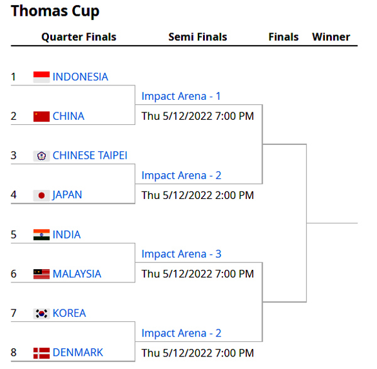Open Impact Arena - 2 link under Korea
The width and height of the screenshot is (377, 369).
[x=182, y=333]
